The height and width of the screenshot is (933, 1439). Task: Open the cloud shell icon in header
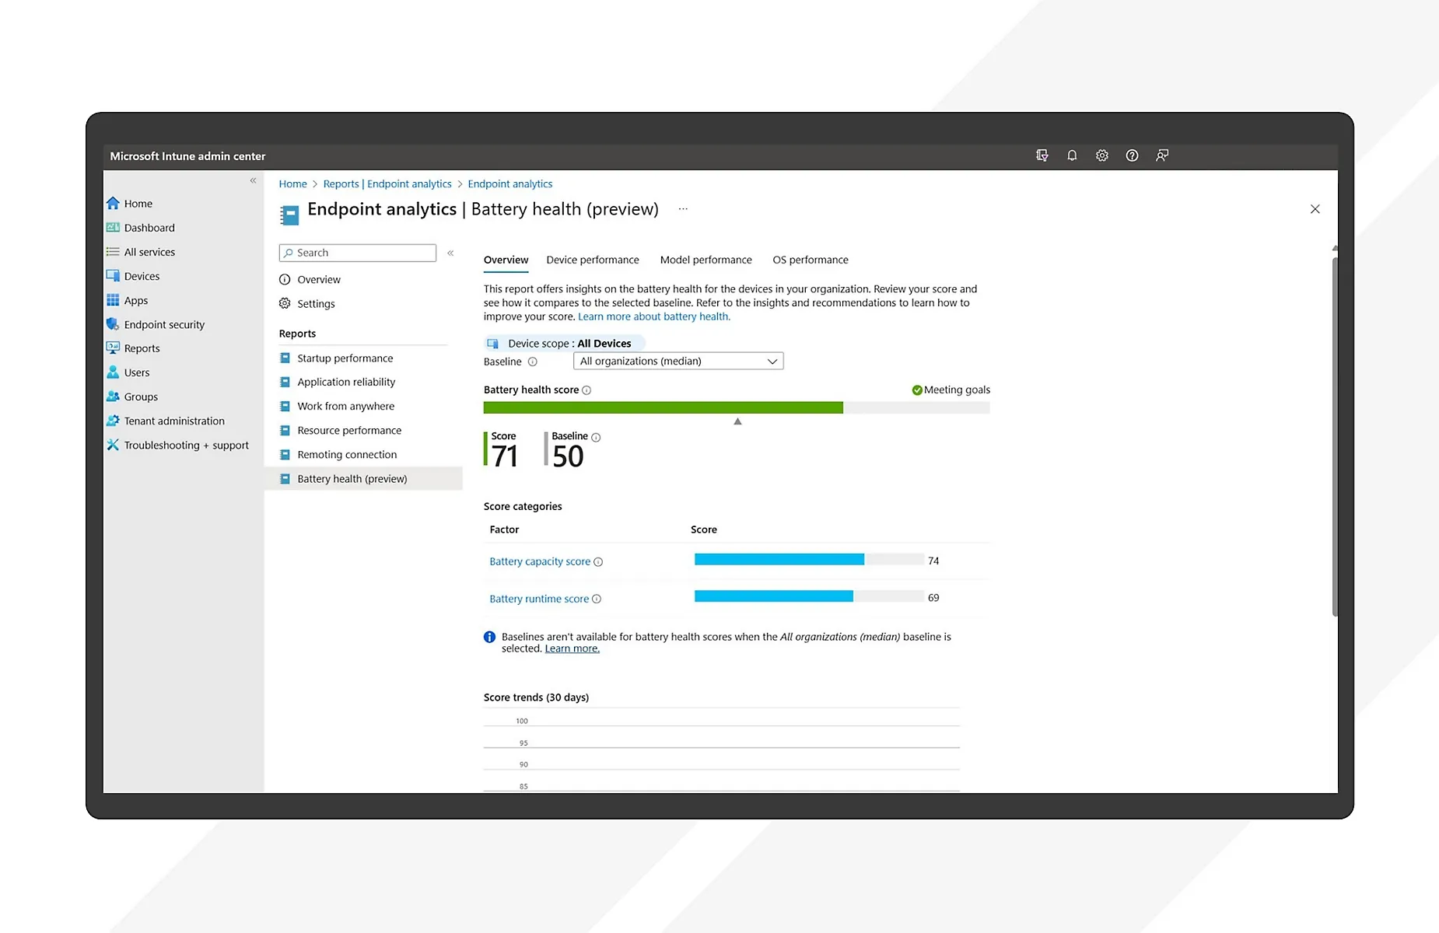click(x=1042, y=155)
